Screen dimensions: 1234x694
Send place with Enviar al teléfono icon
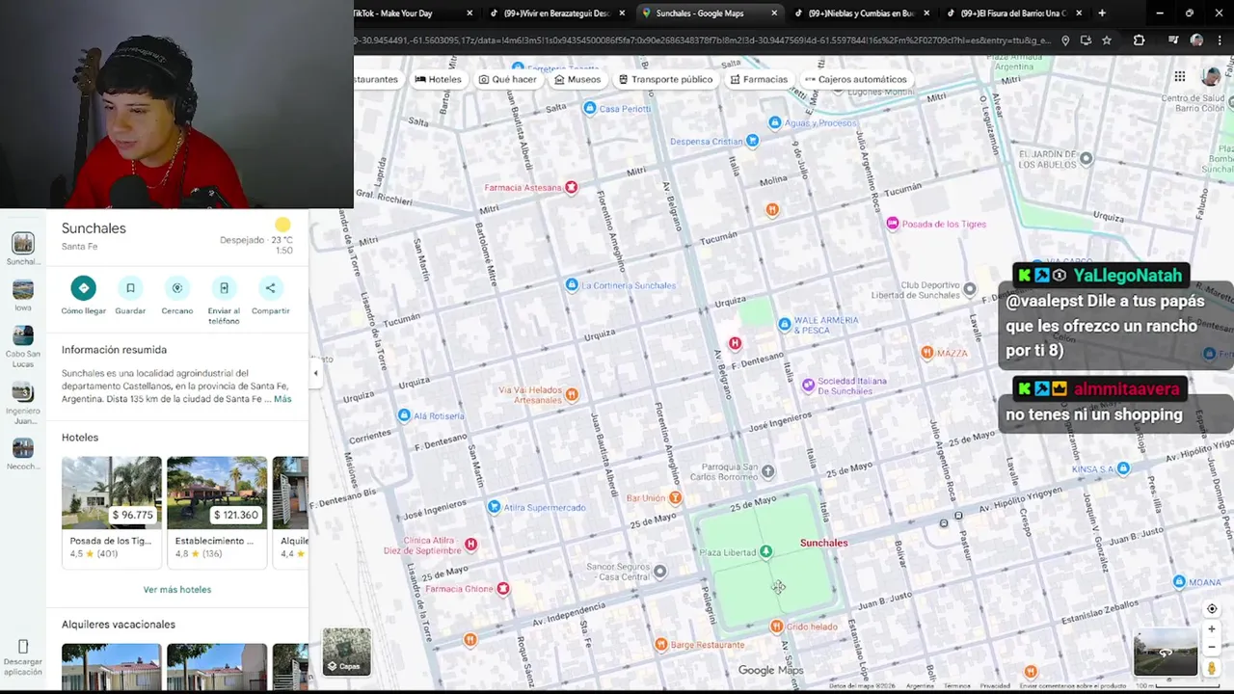click(224, 288)
